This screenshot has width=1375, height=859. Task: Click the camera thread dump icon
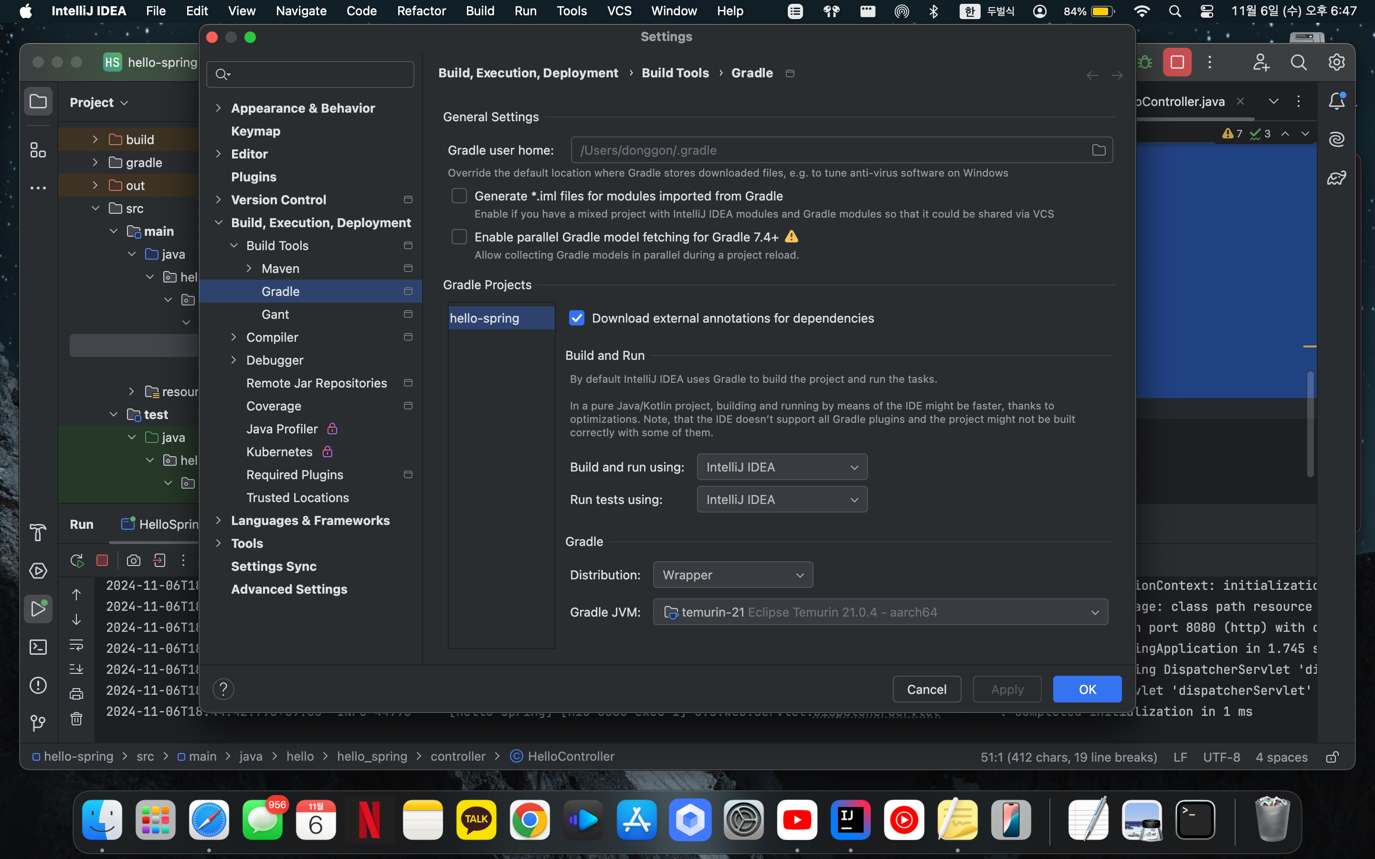tap(134, 561)
